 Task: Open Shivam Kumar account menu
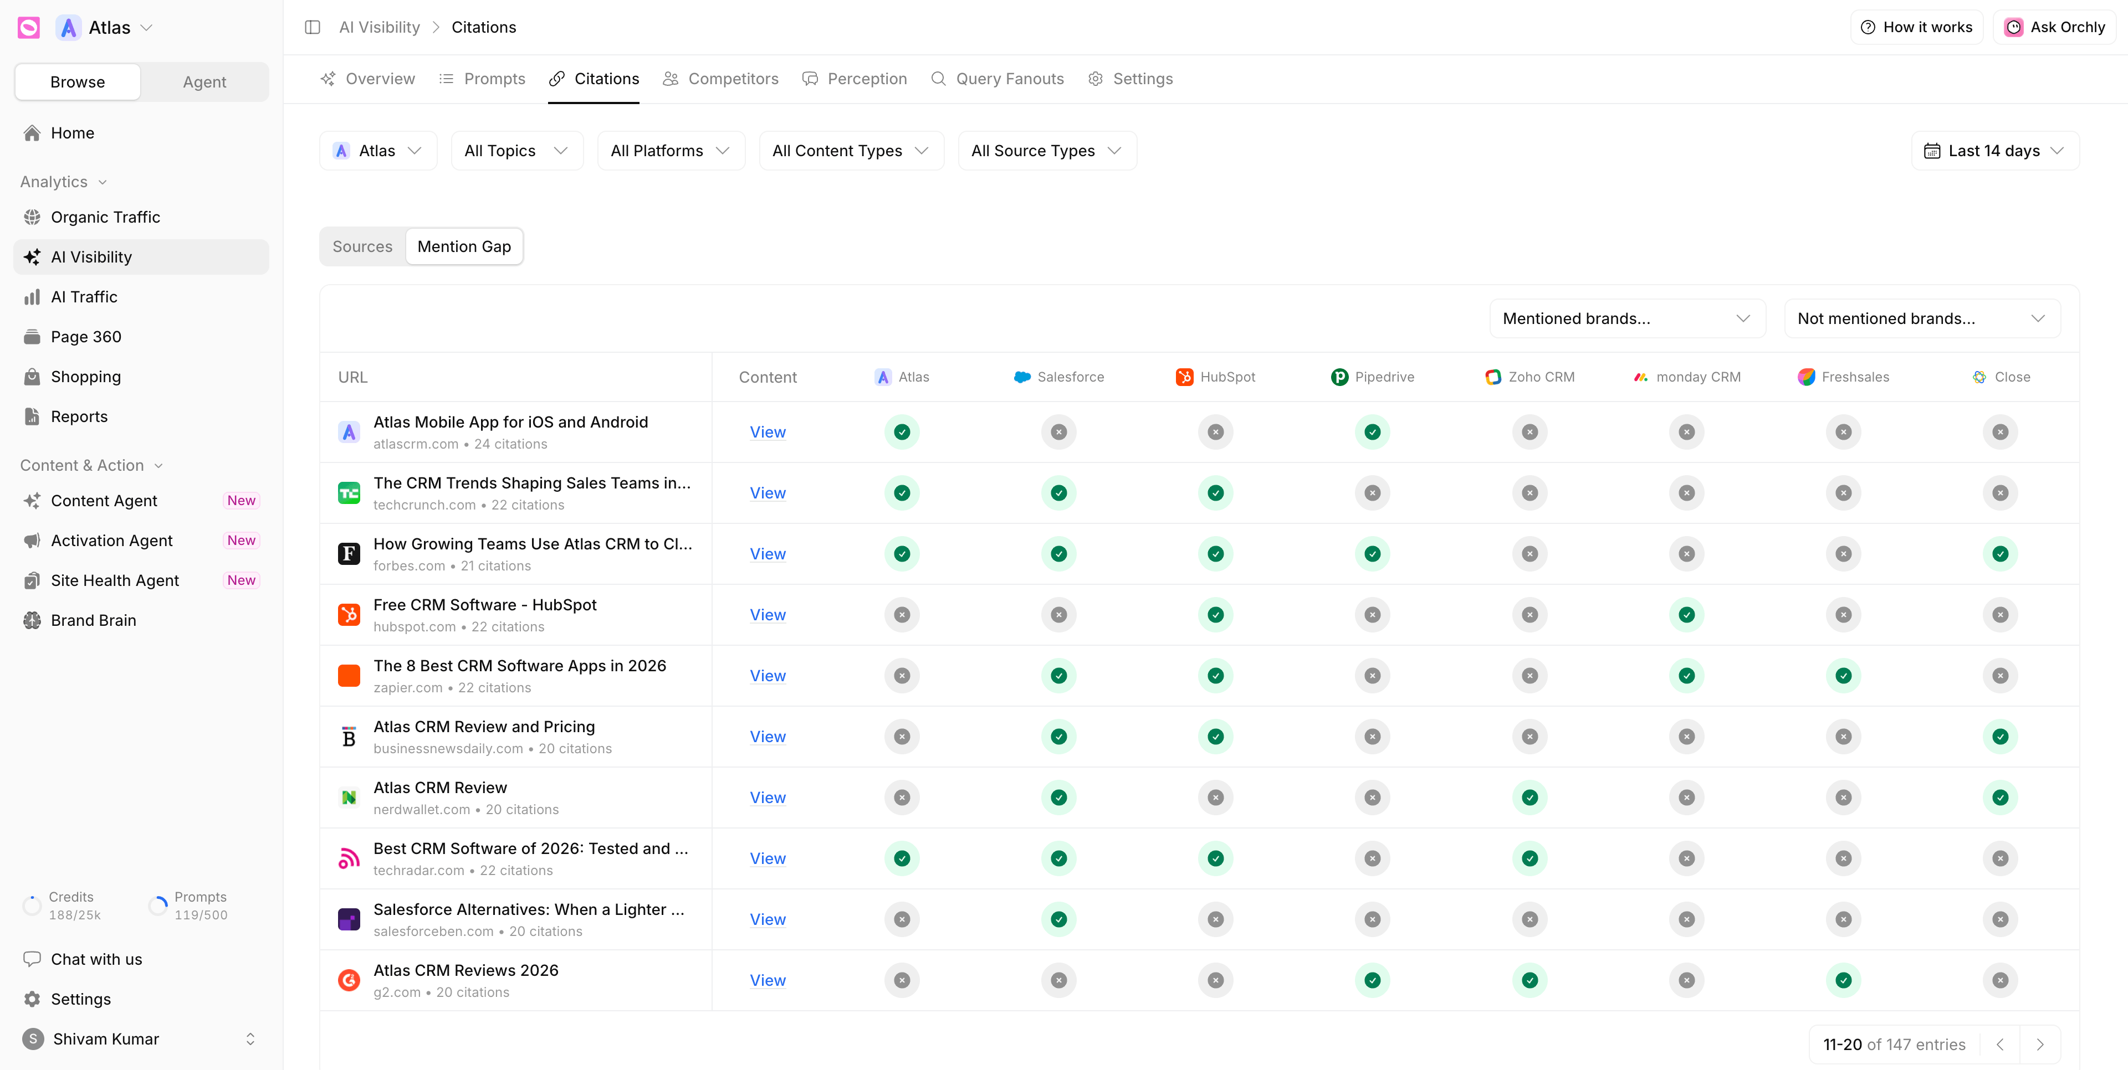click(141, 1038)
